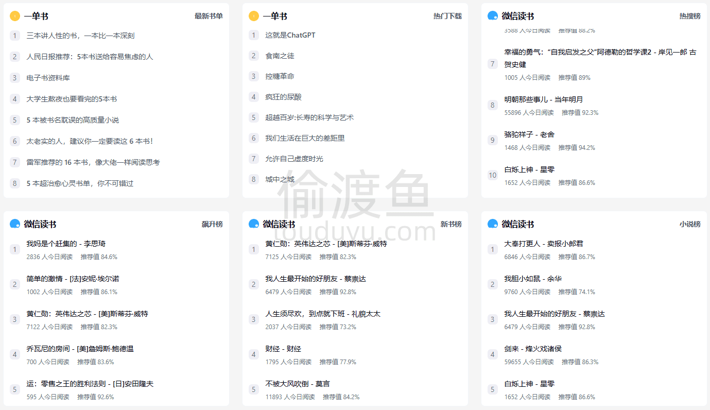The image size is (710, 410).
Task: Click the 一单书 icon in 最新书单 card
Action: tap(15, 16)
